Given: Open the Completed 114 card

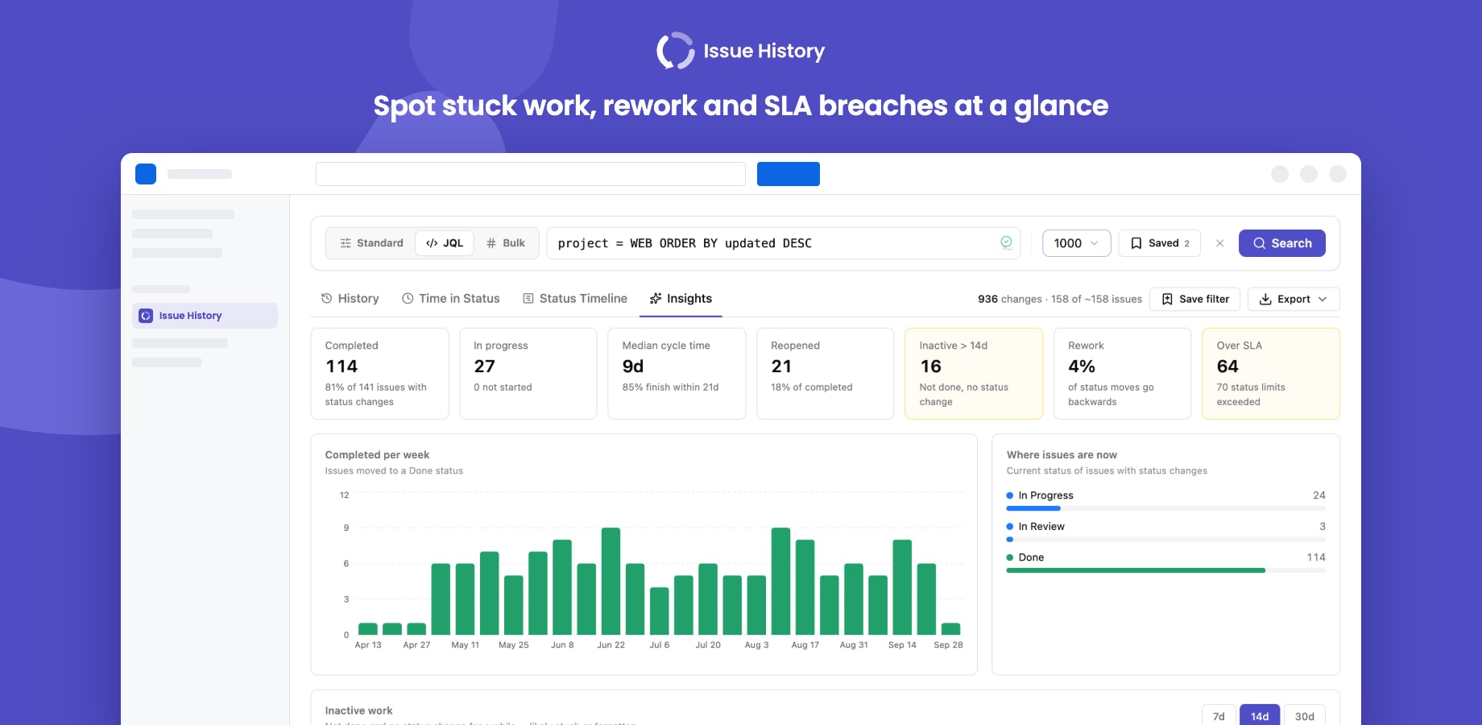Looking at the screenshot, I should point(379,374).
